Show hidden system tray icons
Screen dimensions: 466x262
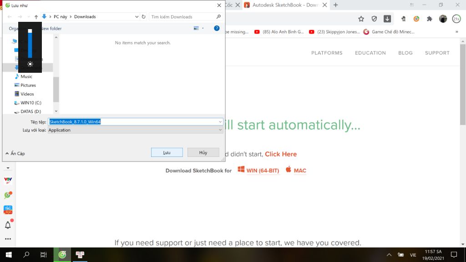(x=389, y=255)
